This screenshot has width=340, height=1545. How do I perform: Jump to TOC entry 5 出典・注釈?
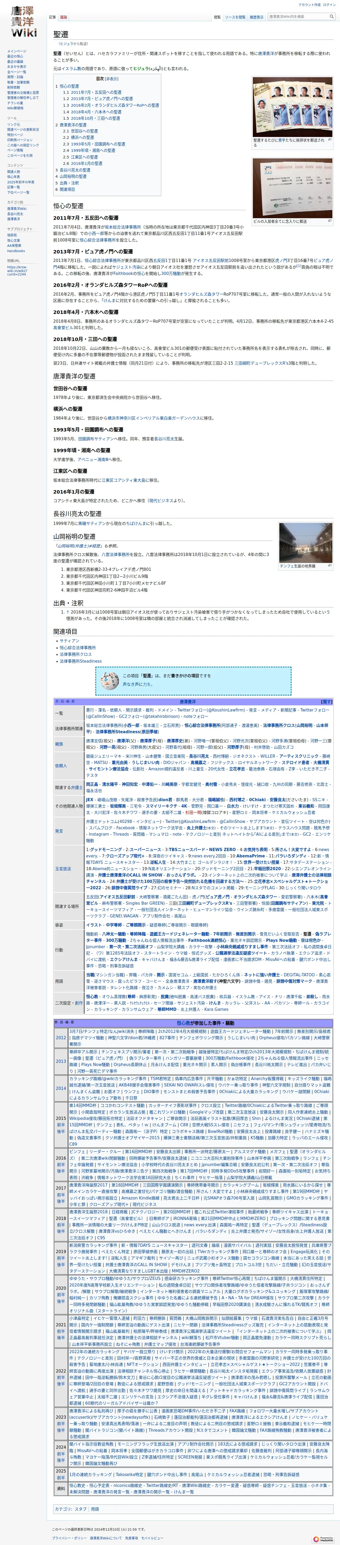pyautogui.click(x=67, y=183)
